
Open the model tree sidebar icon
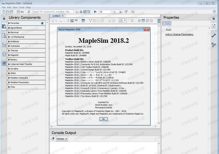[4, 45]
